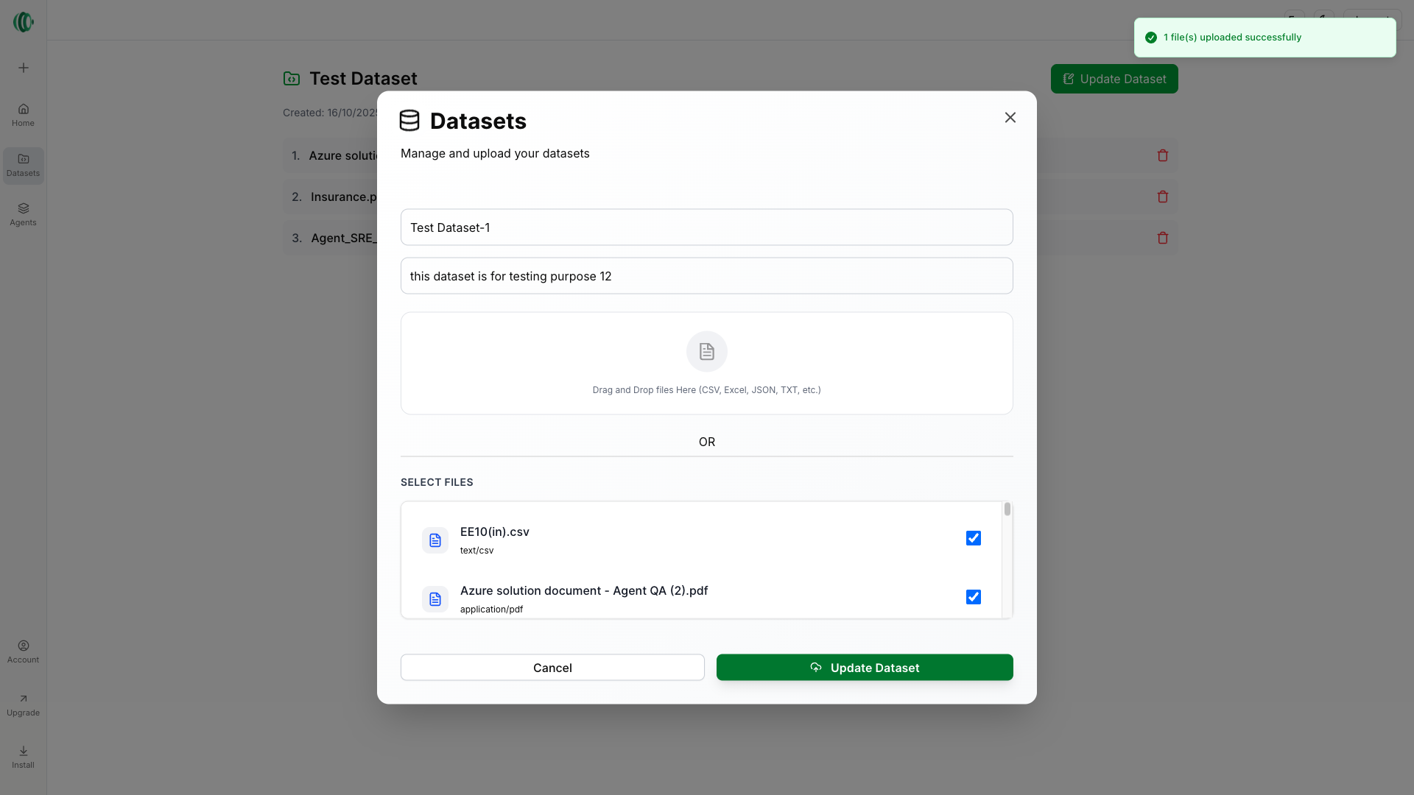This screenshot has width=1414, height=795.
Task: Open the Agents sidebar section
Action: (24, 214)
